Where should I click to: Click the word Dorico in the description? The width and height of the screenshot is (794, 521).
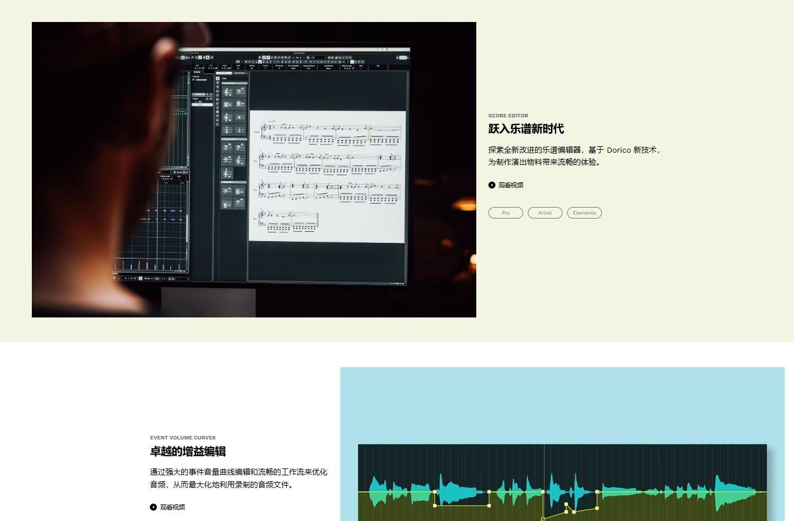click(x=619, y=150)
